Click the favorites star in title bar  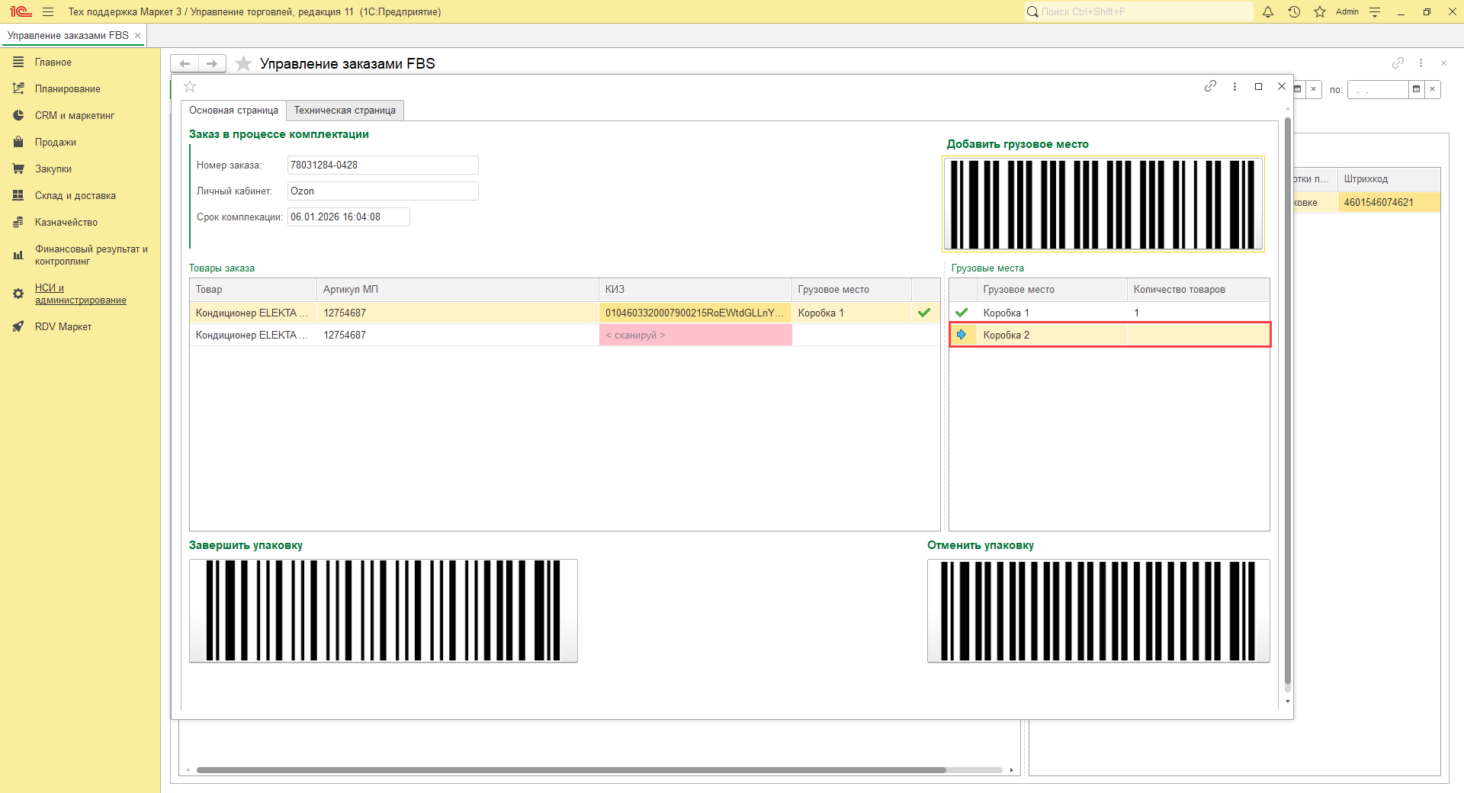(1320, 11)
